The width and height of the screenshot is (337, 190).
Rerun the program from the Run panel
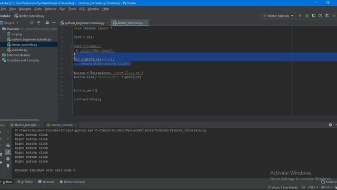pyautogui.click(x=1, y=132)
